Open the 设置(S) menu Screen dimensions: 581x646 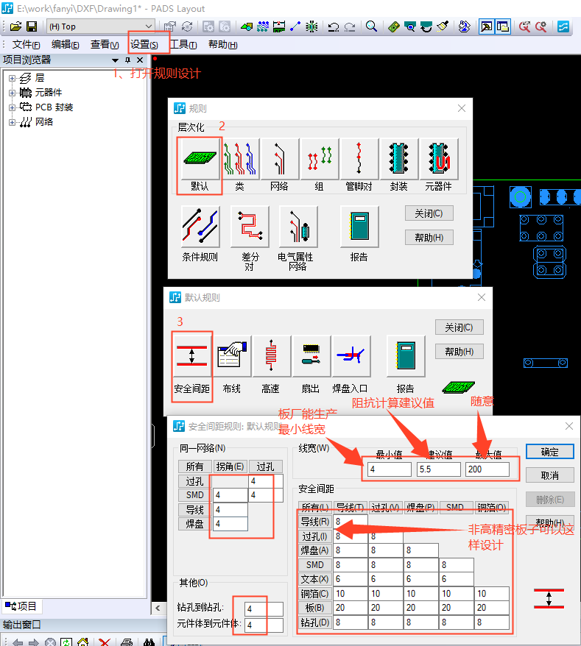[144, 44]
